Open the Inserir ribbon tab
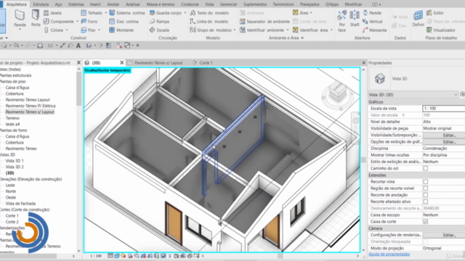Screen dimensions: 465x261 (95, 4)
